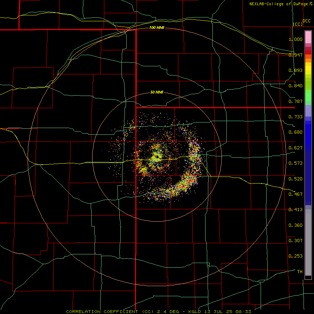Click the CORRELATION COEFFICIENT (CC) caption text
Viewport: 314px width, 314px height.
point(110,312)
